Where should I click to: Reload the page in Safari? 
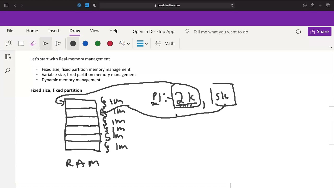click(232, 5)
